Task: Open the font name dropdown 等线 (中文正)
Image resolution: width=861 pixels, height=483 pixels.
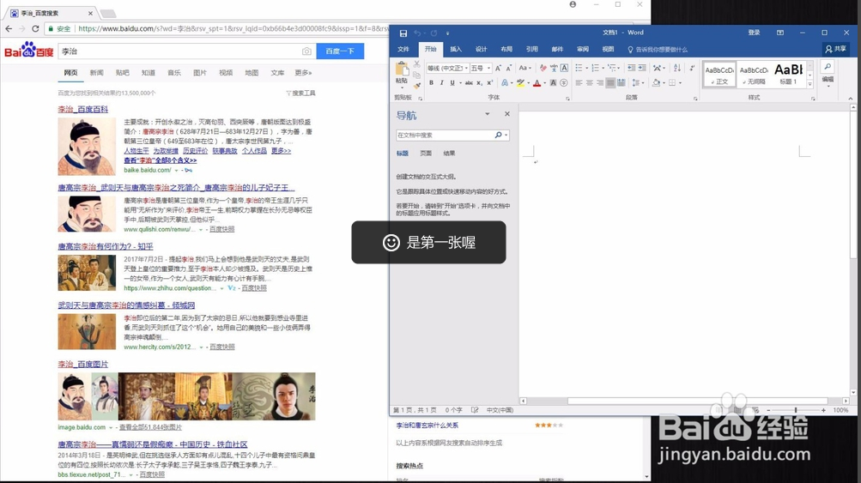Action: tap(466, 68)
